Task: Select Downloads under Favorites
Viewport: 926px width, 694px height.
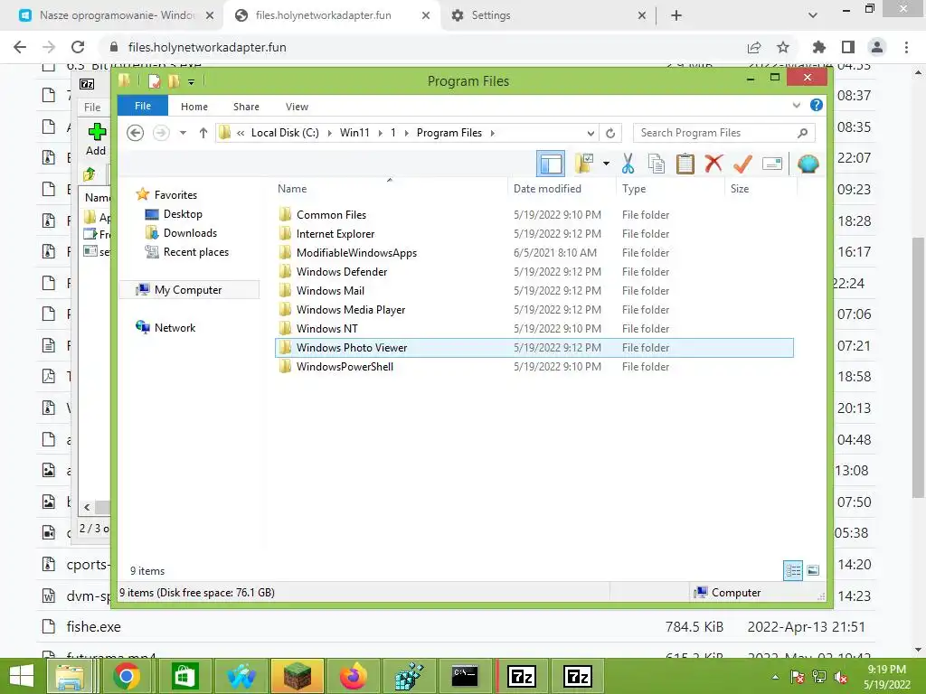Action: 190,233
